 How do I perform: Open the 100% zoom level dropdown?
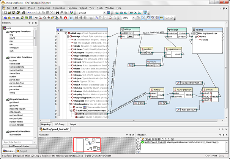point(134,18)
